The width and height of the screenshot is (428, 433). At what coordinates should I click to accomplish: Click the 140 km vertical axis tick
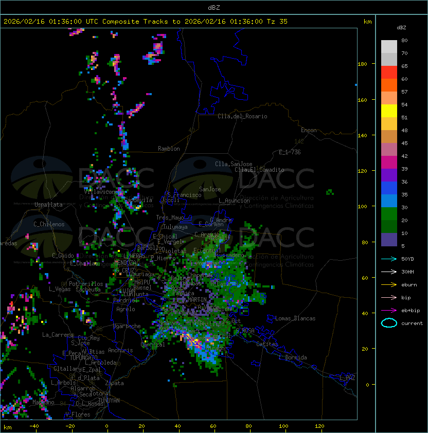click(362, 136)
